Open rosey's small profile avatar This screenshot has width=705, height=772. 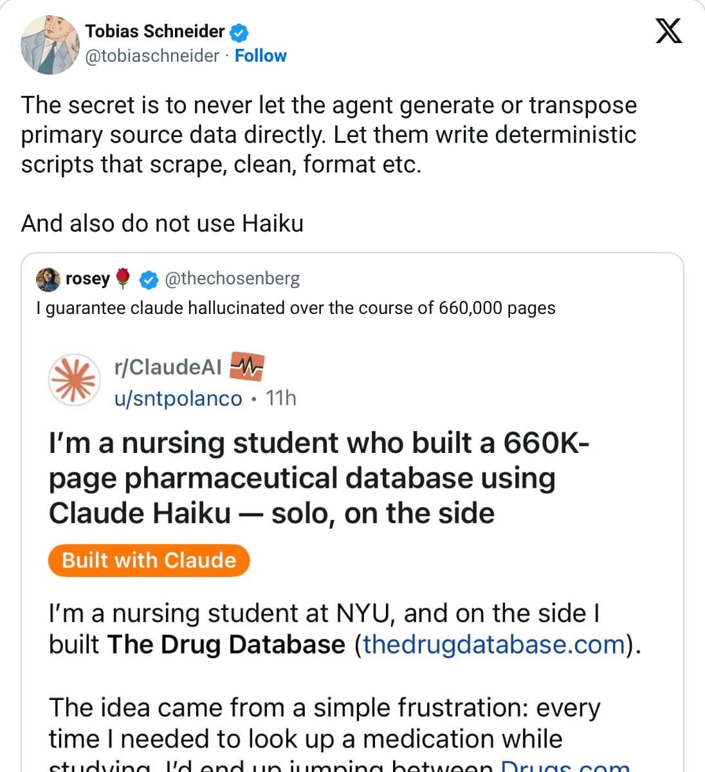[48, 279]
